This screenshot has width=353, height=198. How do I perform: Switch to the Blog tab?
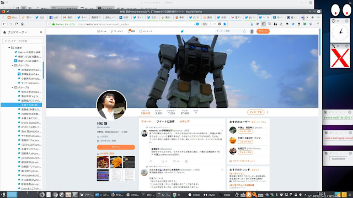point(12,17)
